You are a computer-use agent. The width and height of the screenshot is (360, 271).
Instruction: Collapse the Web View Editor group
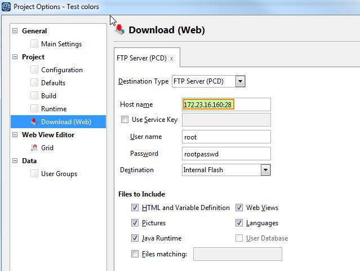(15, 134)
